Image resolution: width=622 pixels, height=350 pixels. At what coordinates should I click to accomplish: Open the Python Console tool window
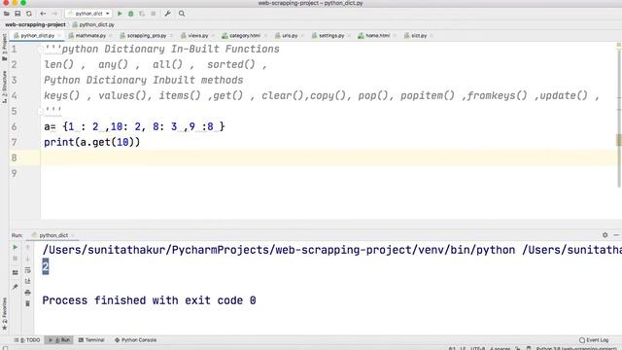click(136, 340)
